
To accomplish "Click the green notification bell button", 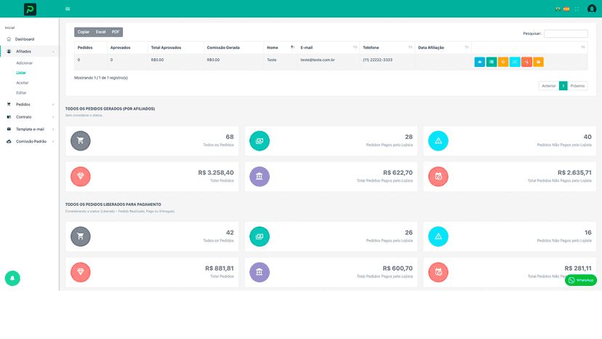I will tap(12, 279).
